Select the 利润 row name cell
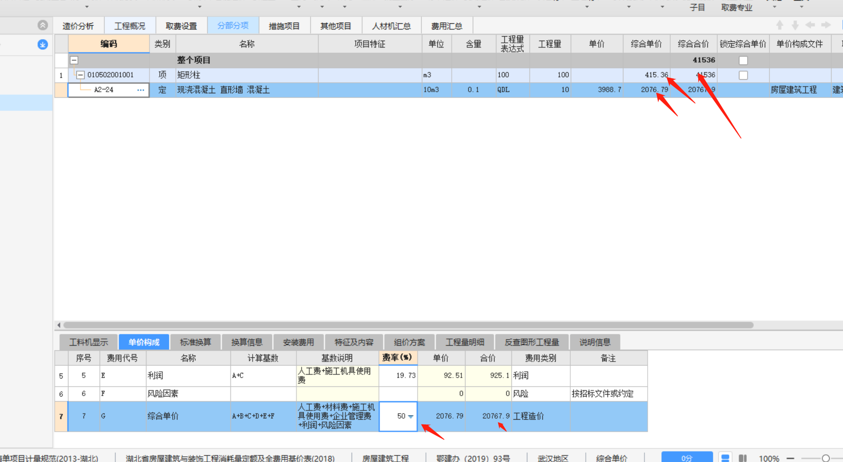Viewport: 843px width, 462px height. 188,375
